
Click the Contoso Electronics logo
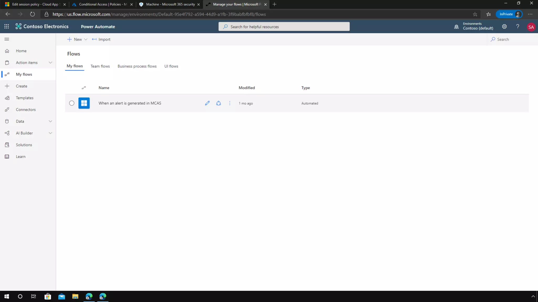tap(42, 26)
